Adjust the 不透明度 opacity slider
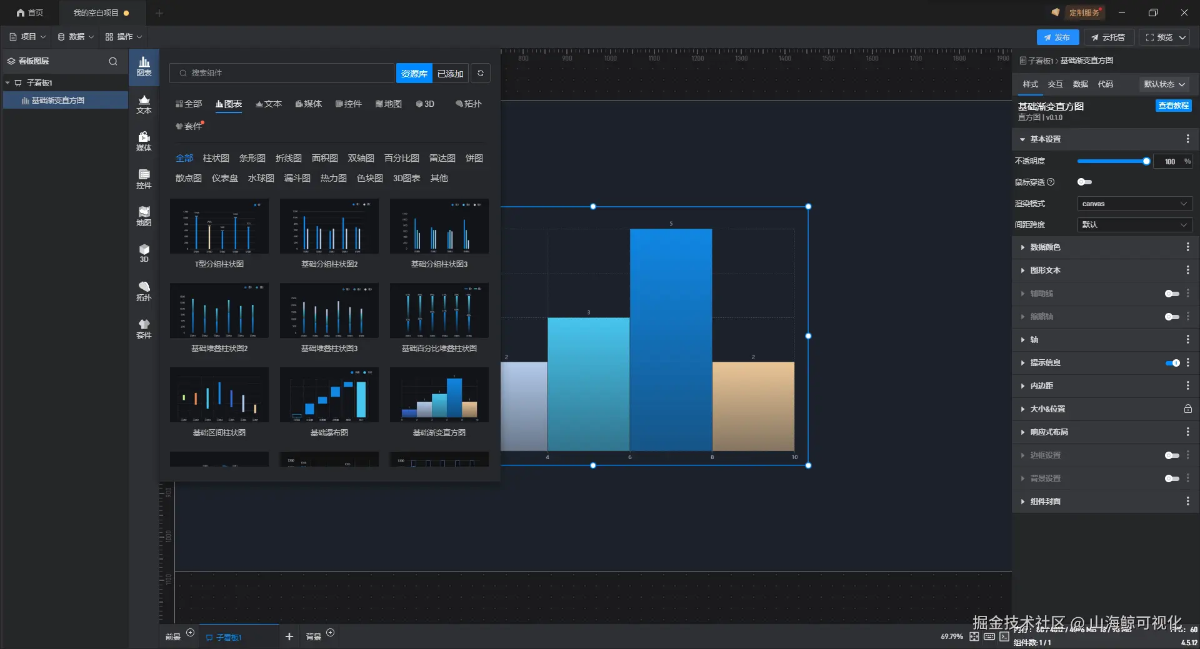 (x=1112, y=161)
